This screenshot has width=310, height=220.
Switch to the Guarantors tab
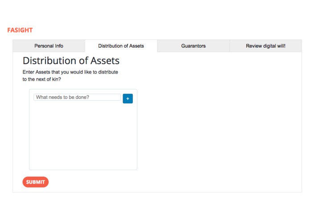pyautogui.click(x=193, y=46)
